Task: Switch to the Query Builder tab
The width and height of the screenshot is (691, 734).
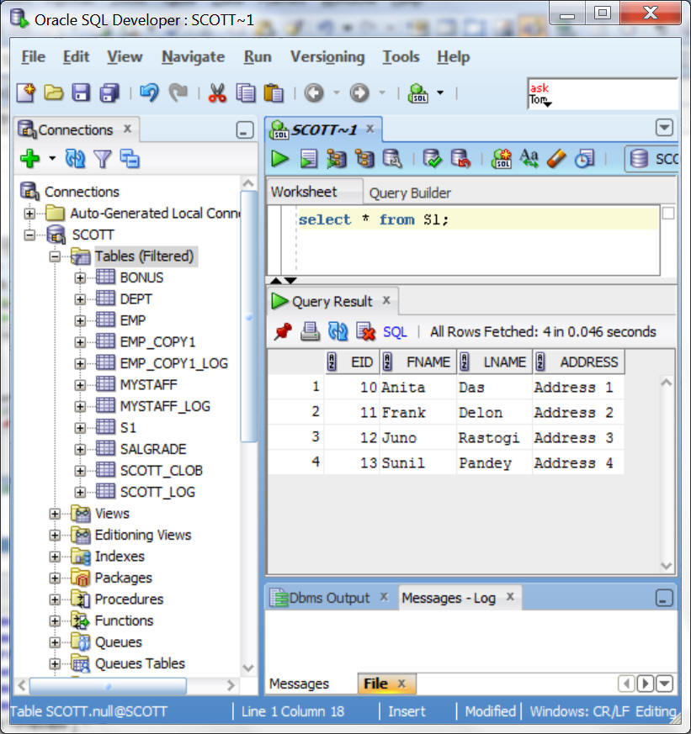Action: (410, 193)
